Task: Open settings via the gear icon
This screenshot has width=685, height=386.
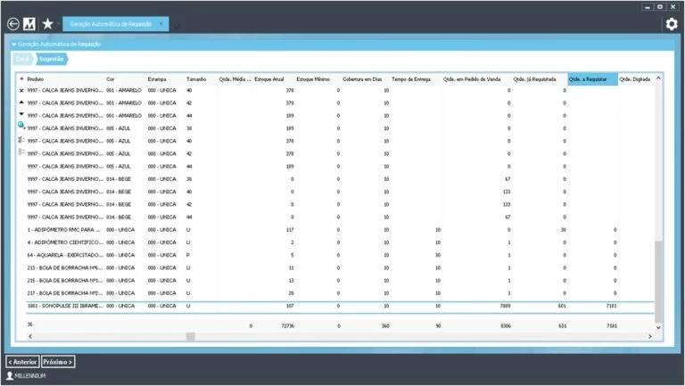Action: pos(672,24)
